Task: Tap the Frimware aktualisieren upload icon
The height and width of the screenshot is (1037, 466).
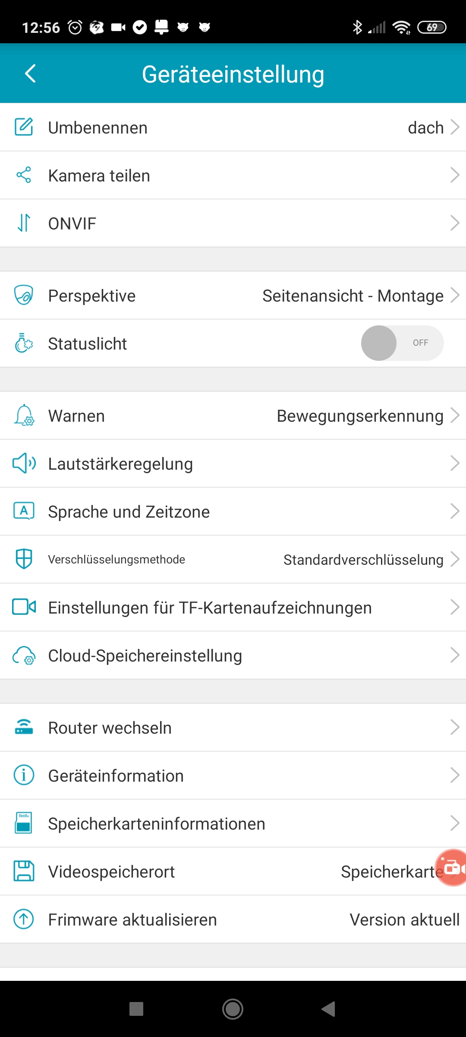Action: 24,919
